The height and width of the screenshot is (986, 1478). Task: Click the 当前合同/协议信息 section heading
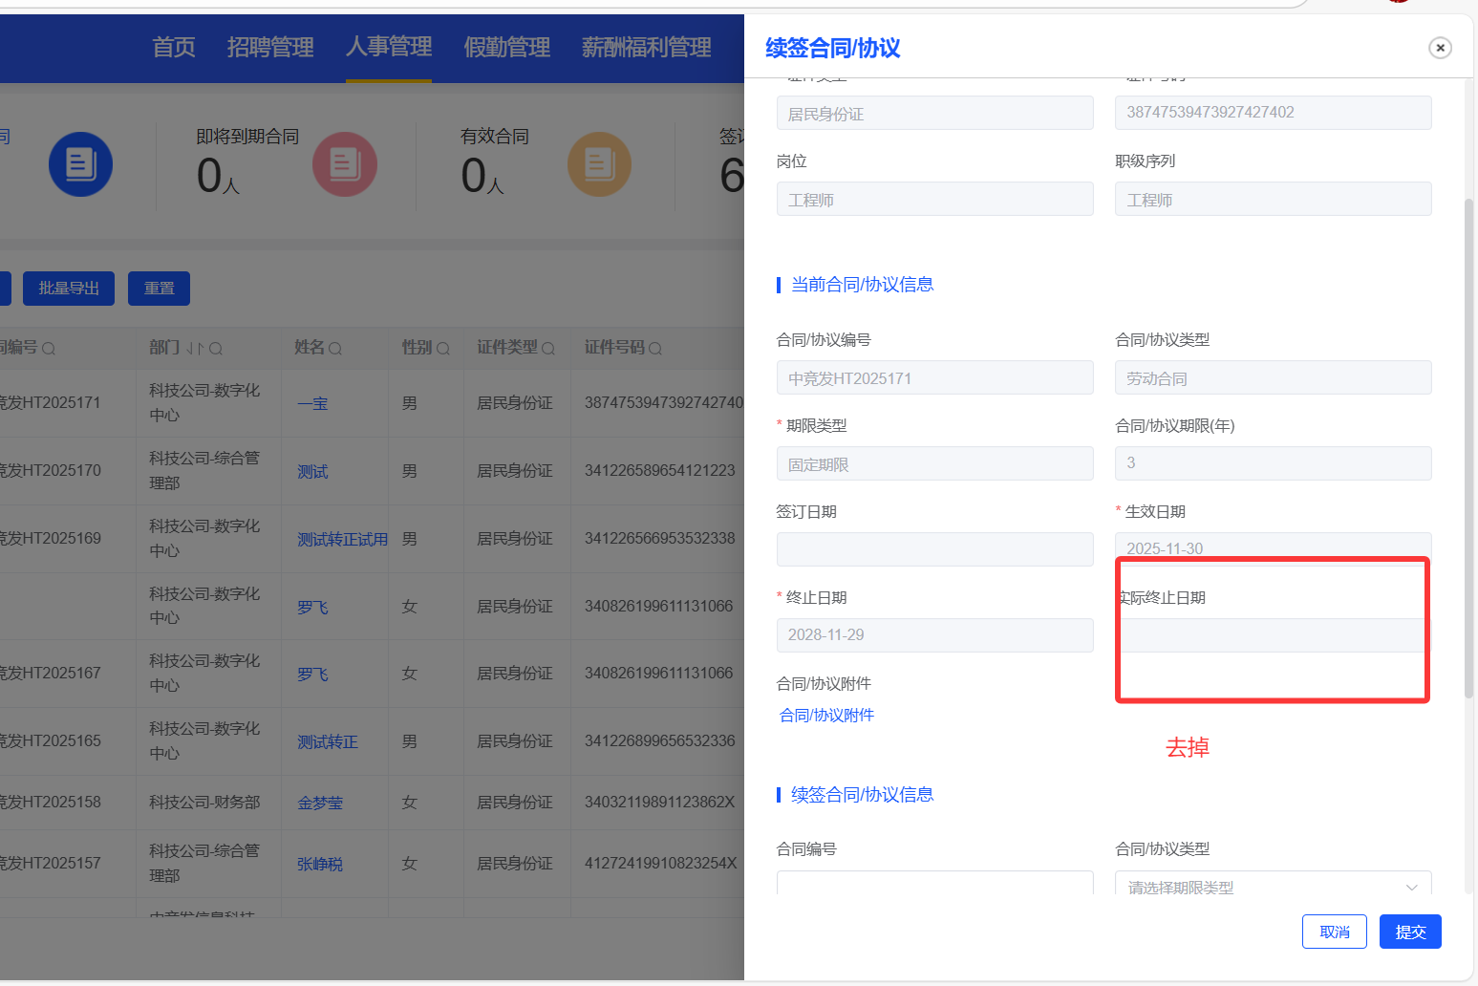(863, 285)
